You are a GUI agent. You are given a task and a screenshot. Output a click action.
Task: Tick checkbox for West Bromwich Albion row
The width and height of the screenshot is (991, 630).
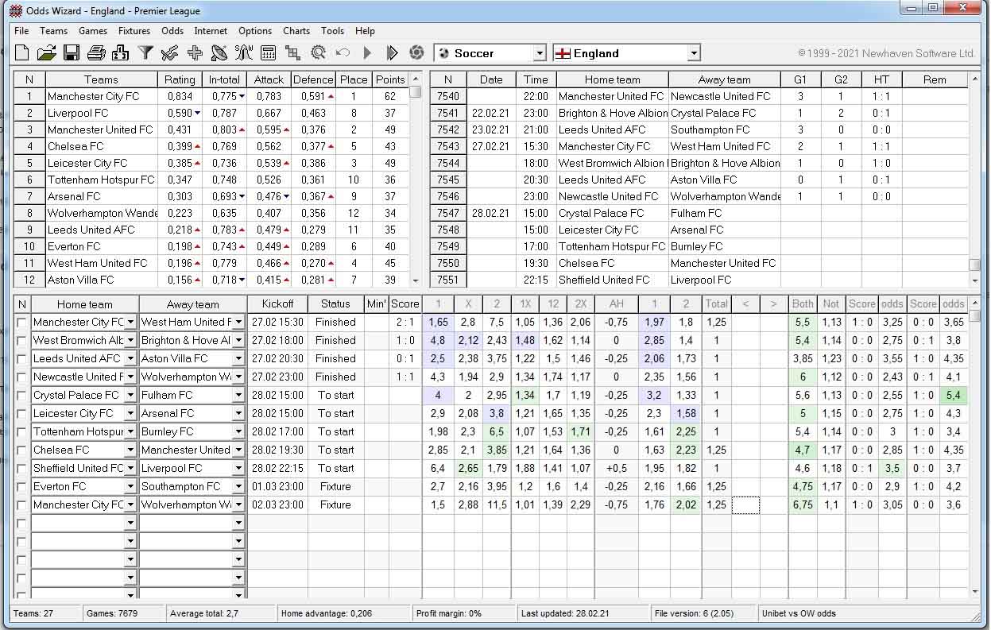tap(22, 341)
